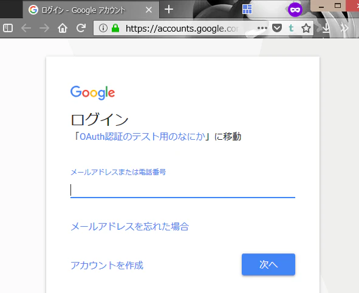This screenshot has width=359, height=293.
Task: Close the ログイン - Google アカウント tab
Action: 149,10
